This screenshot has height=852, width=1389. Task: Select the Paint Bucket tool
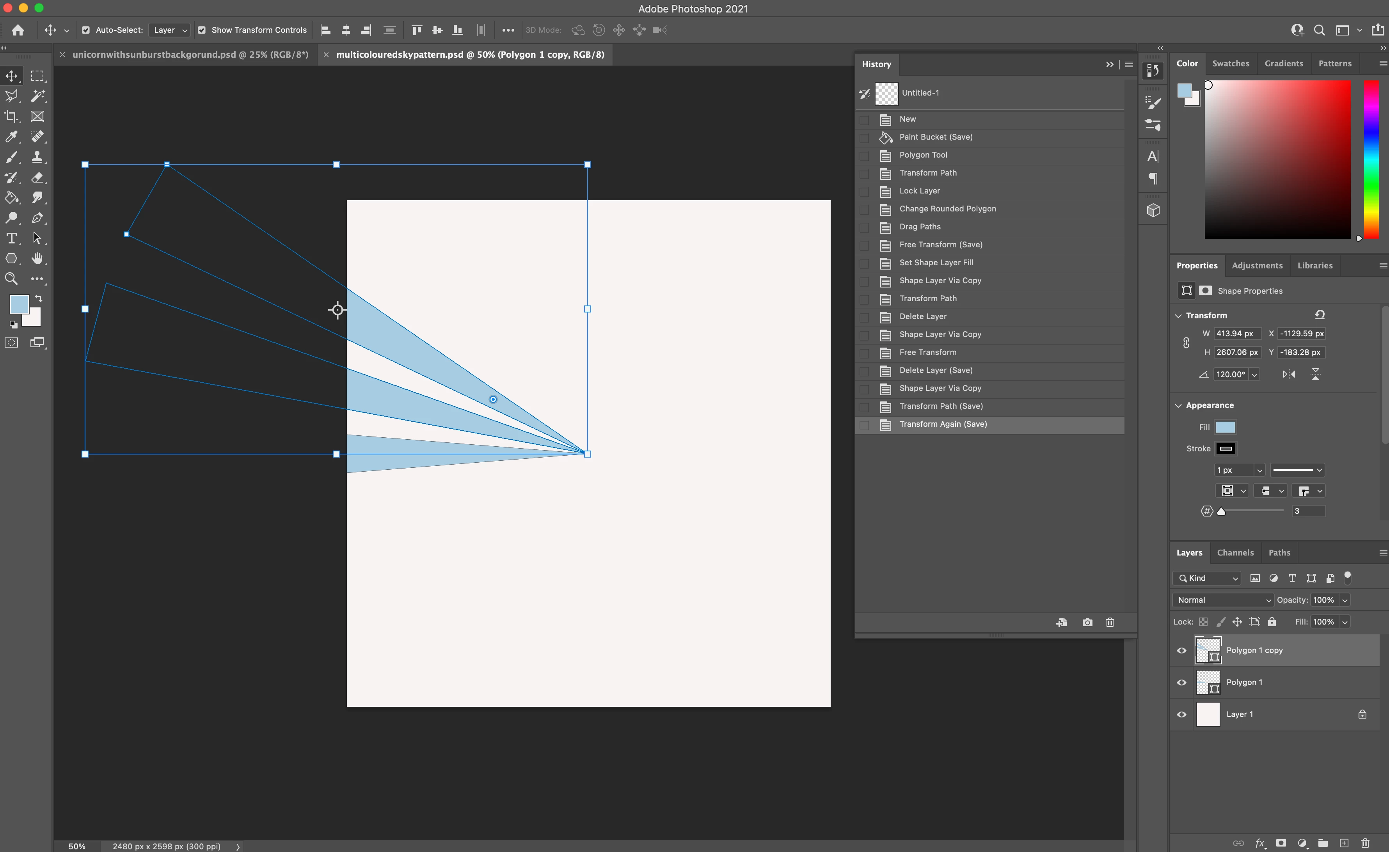(11, 198)
